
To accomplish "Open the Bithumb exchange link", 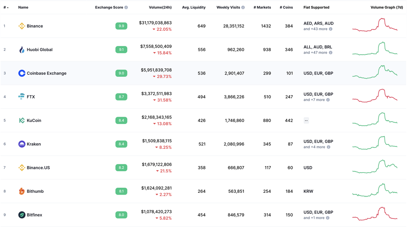I will pos(35,191).
